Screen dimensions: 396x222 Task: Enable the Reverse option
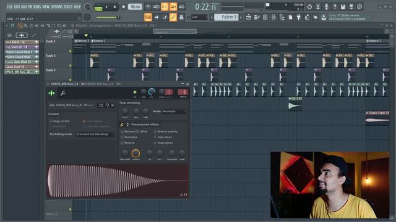128,143
